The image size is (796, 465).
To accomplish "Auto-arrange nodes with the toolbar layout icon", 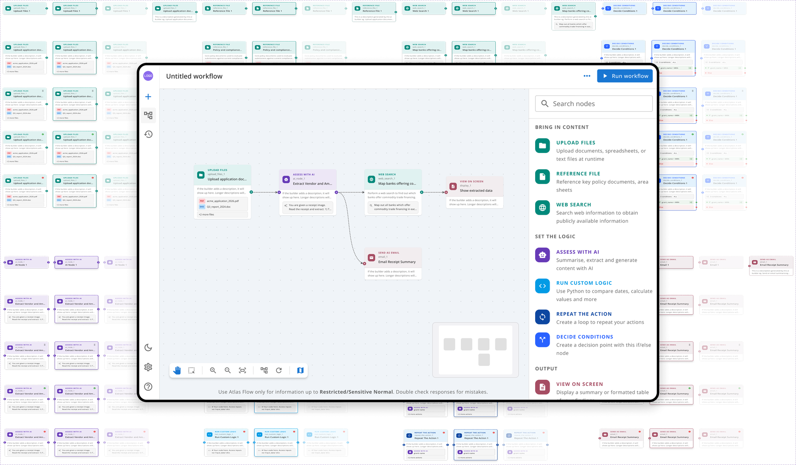I will click(264, 370).
